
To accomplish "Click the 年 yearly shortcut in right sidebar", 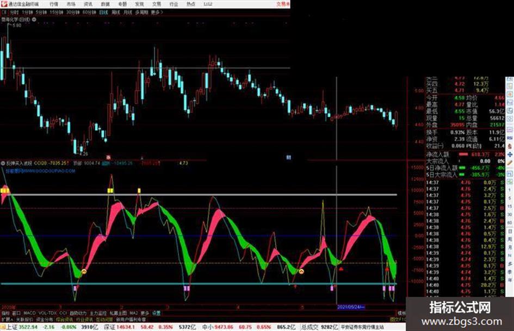I will coord(510,280).
